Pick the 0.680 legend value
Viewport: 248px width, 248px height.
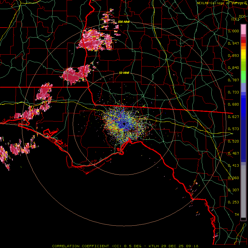point(233,104)
